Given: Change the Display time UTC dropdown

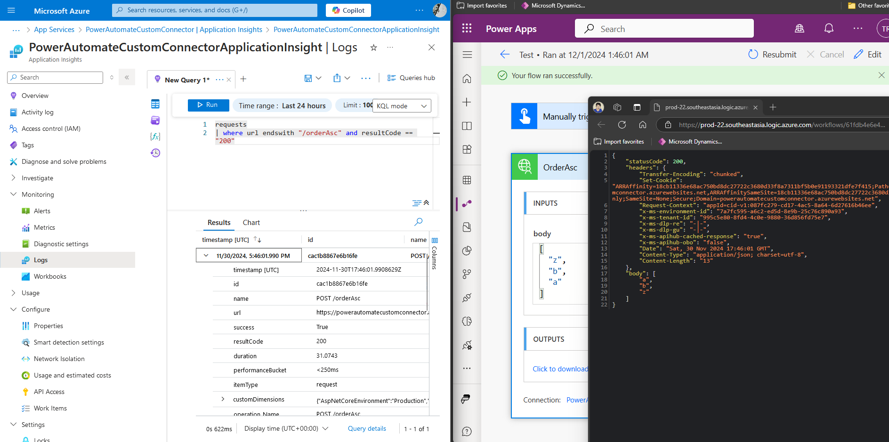Looking at the screenshot, I should click(x=286, y=429).
